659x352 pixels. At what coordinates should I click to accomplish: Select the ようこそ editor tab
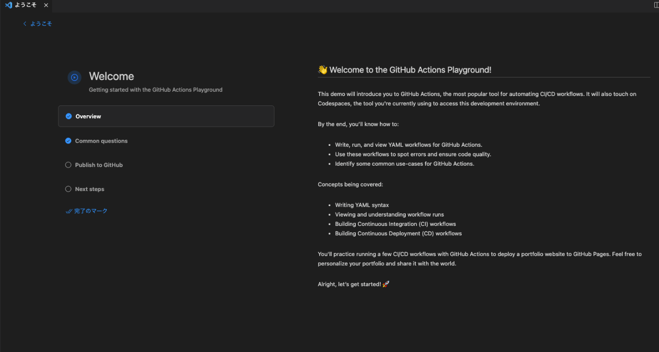tap(26, 5)
